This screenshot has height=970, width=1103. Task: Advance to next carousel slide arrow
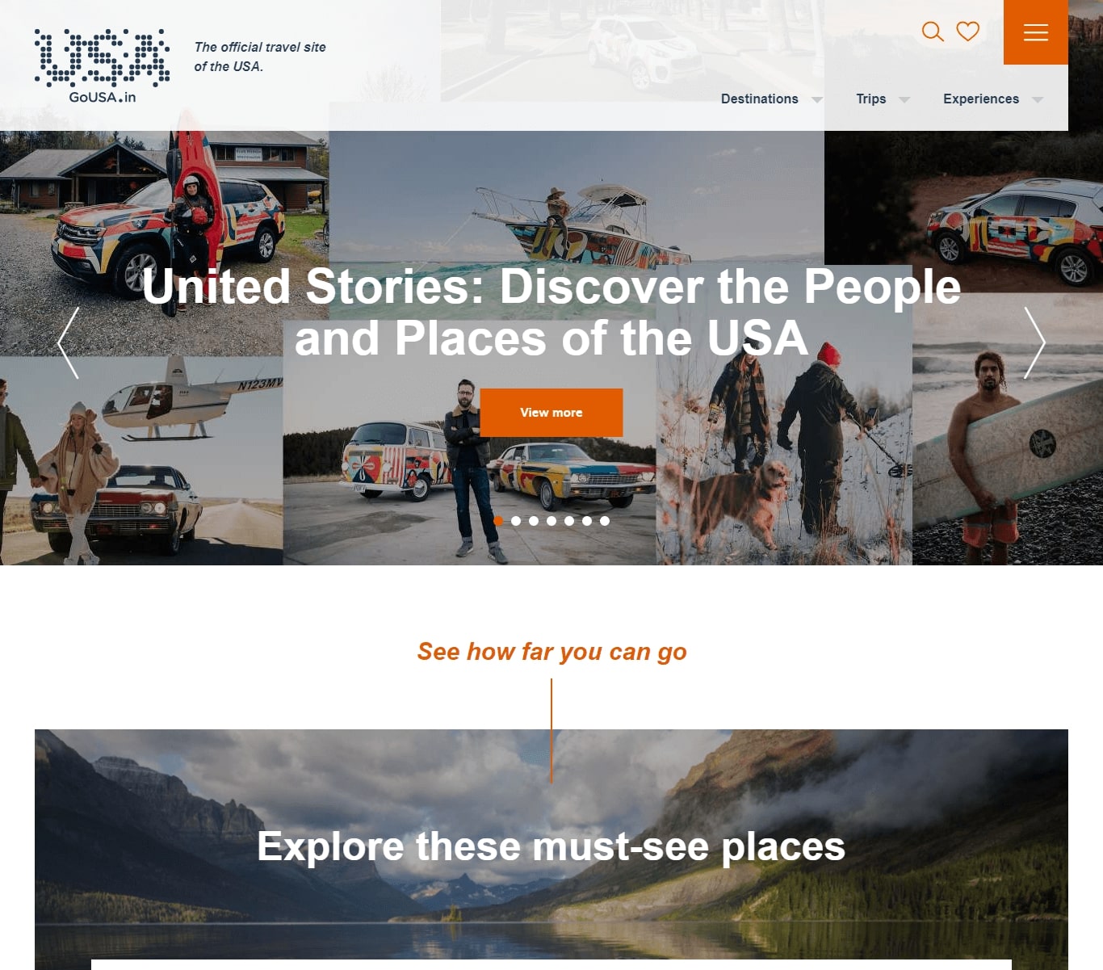point(1034,343)
